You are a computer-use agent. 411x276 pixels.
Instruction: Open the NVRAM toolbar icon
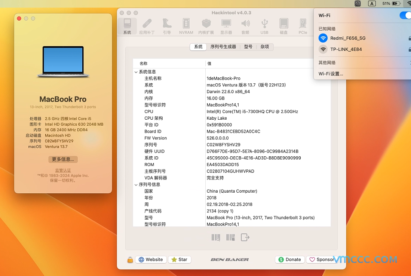pyautogui.click(x=186, y=26)
